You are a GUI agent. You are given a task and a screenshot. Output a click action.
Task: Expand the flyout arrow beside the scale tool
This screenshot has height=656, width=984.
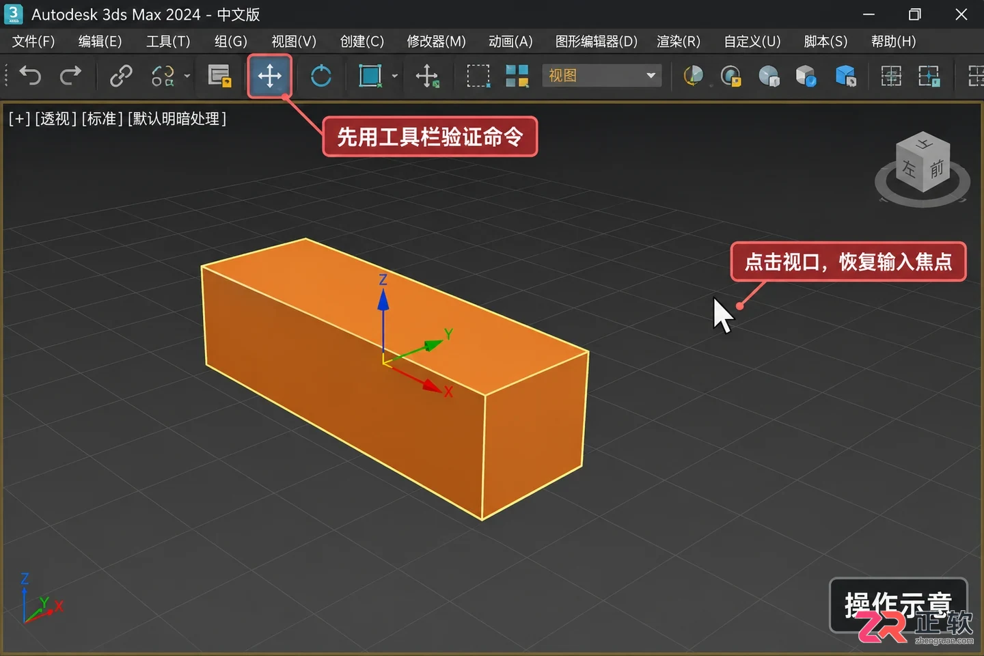click(394, 76)
